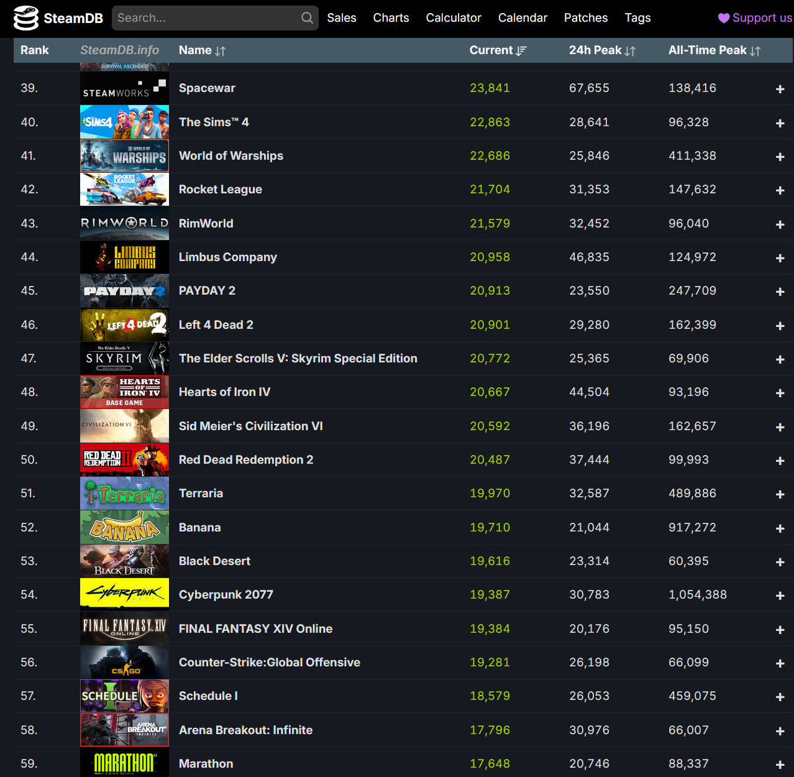Click Civilization VI row plus icon

(780, 427)
